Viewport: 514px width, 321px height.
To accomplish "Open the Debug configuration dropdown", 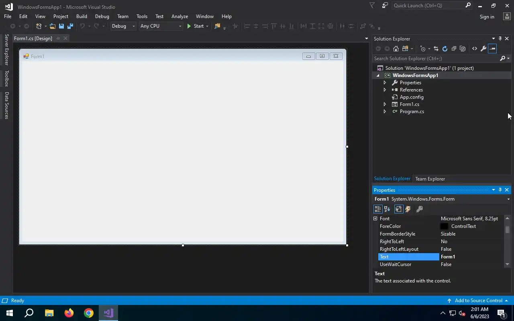I will coord(134,26).
